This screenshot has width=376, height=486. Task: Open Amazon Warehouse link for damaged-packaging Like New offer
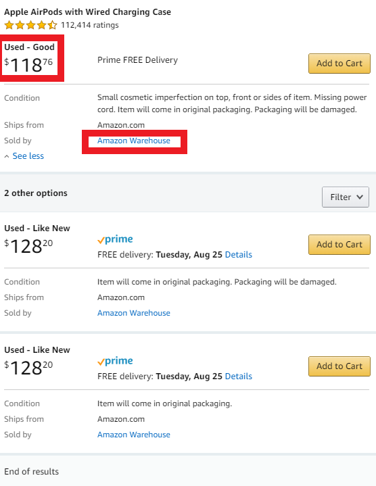[134, 313]
